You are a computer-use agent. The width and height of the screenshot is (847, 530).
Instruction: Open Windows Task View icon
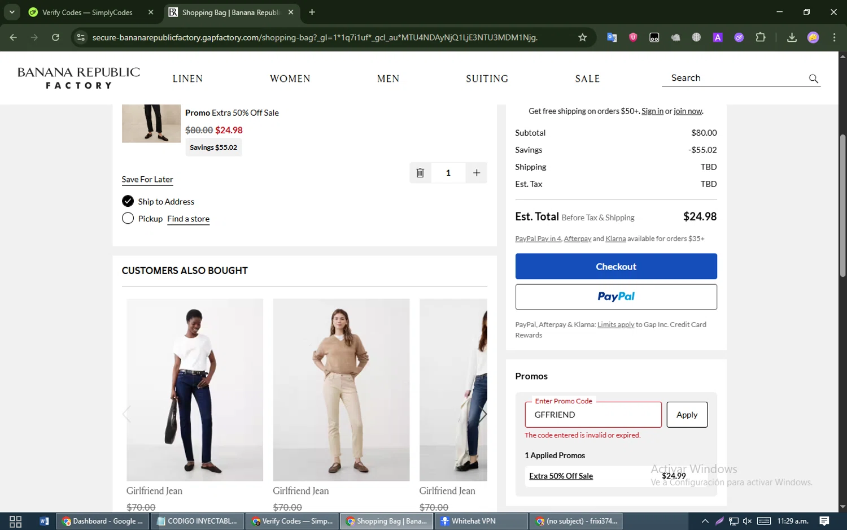coord(15,521)
